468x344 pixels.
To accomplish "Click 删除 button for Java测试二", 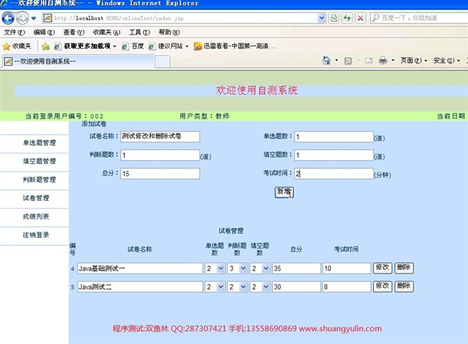I will click(x=404, y=287).
